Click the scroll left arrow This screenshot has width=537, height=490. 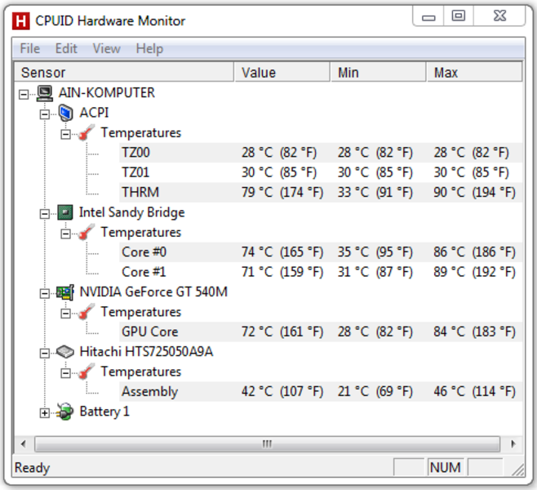pyautogui.click(x=24, y=444)
